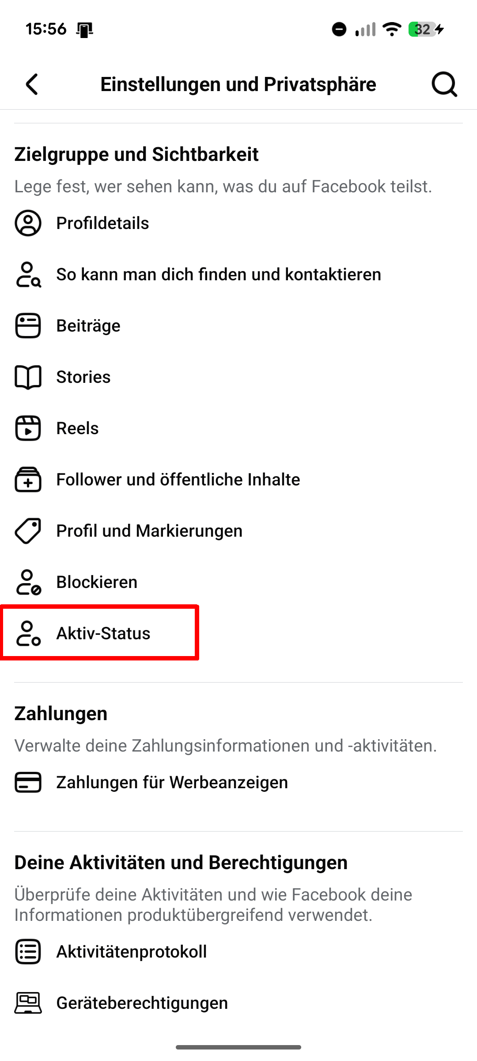The width and height of the screenshot is (477, 1061).
Task: Open Follower und öffentliche Inhalte
Action: [178, 480]
